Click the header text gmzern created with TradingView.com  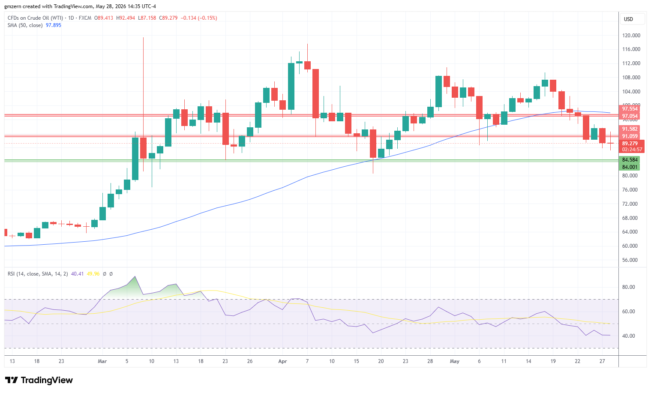click(49, 6)
